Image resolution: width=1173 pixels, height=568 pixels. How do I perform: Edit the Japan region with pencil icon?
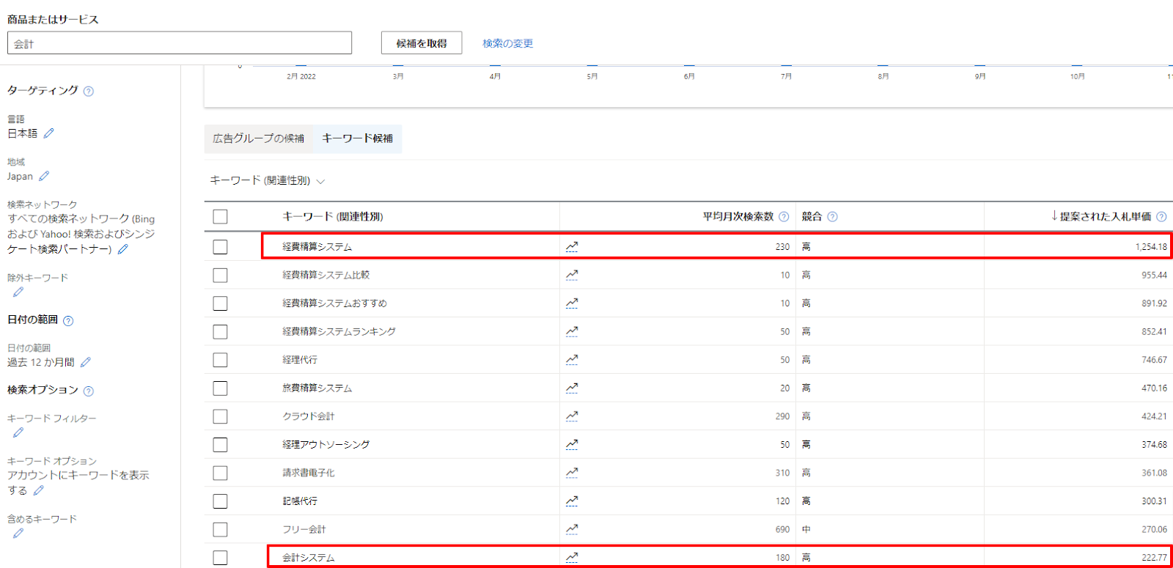(44, 176)
